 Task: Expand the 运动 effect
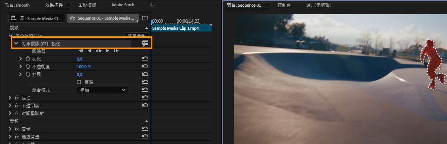click(10, 98)
